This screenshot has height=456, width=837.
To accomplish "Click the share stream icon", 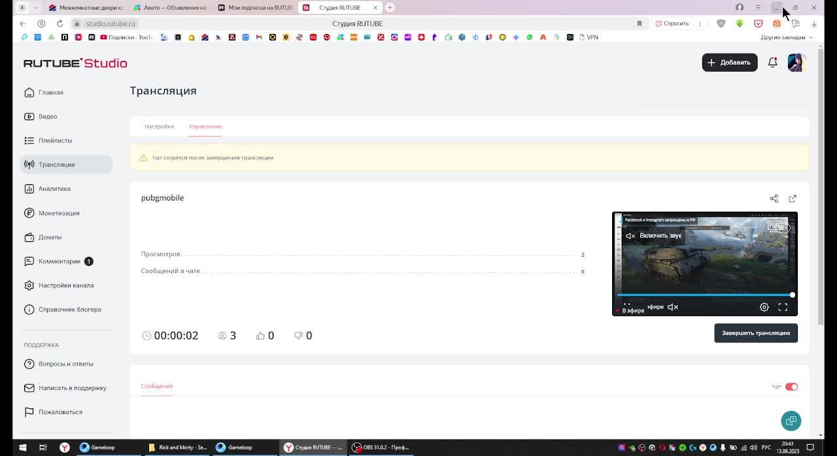I will [774, 199].
